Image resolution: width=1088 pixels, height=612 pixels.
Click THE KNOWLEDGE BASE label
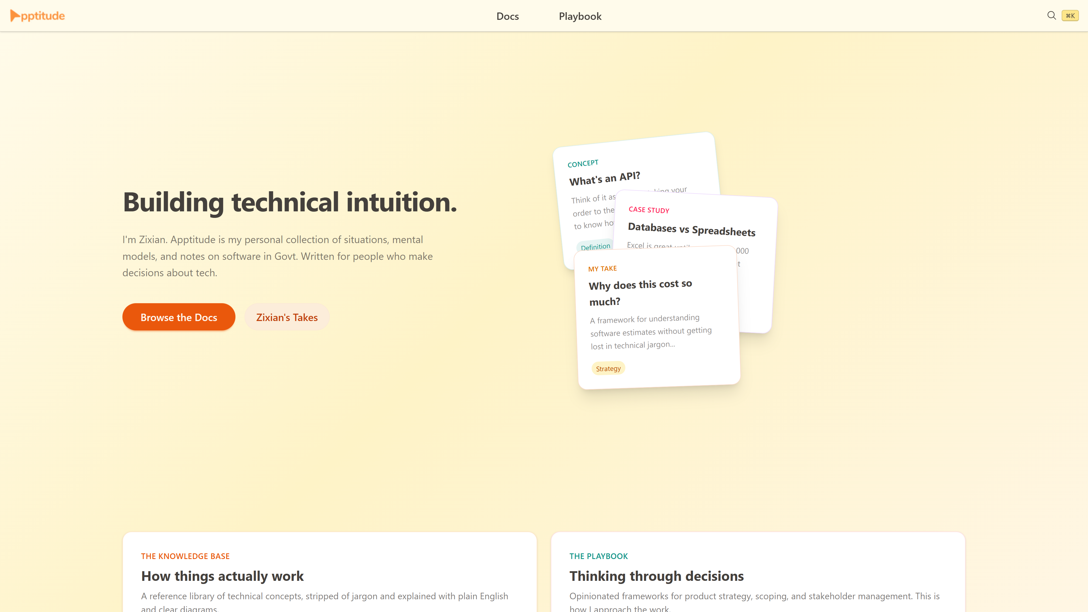point(185,556)
